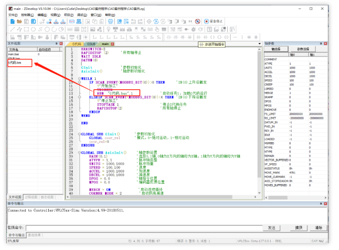This screenshot has width=339, height=250.
Task: Select the straight line drawing tool
Action: tap(13, 29)
